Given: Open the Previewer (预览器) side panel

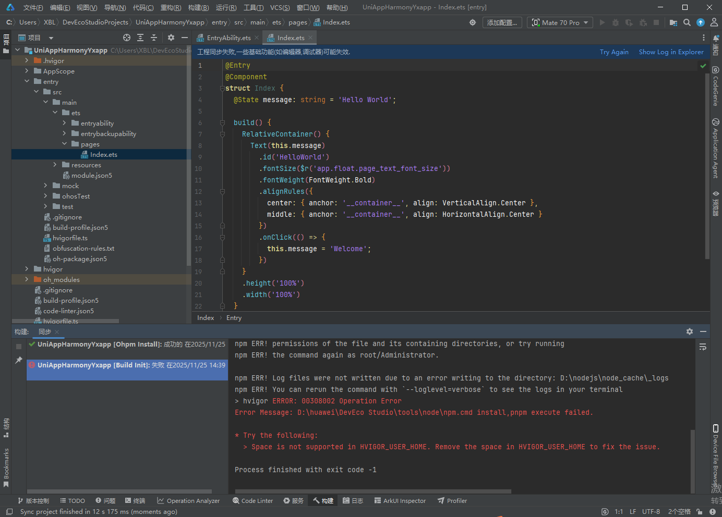Looking at the screenshot, I should point(716,203).
